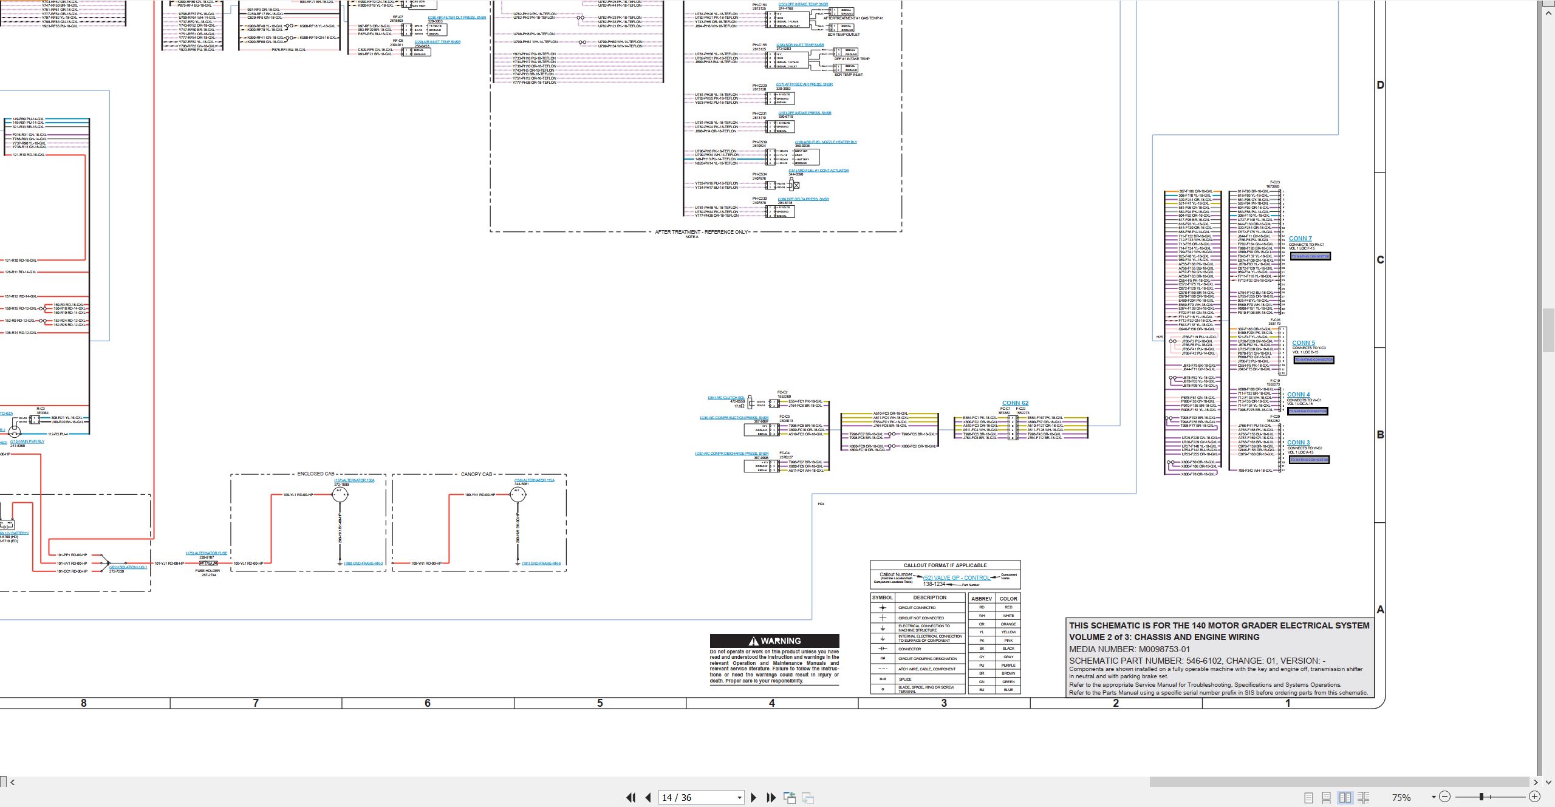This screenshot has width=1555, height=807.
Task: Open the (352) Isolation Lug 1 link
Action: click(x=128, y=567)
